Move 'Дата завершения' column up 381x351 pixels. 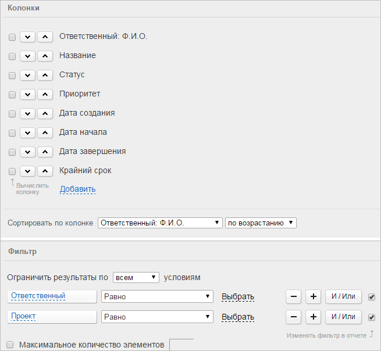click(45, 152)
